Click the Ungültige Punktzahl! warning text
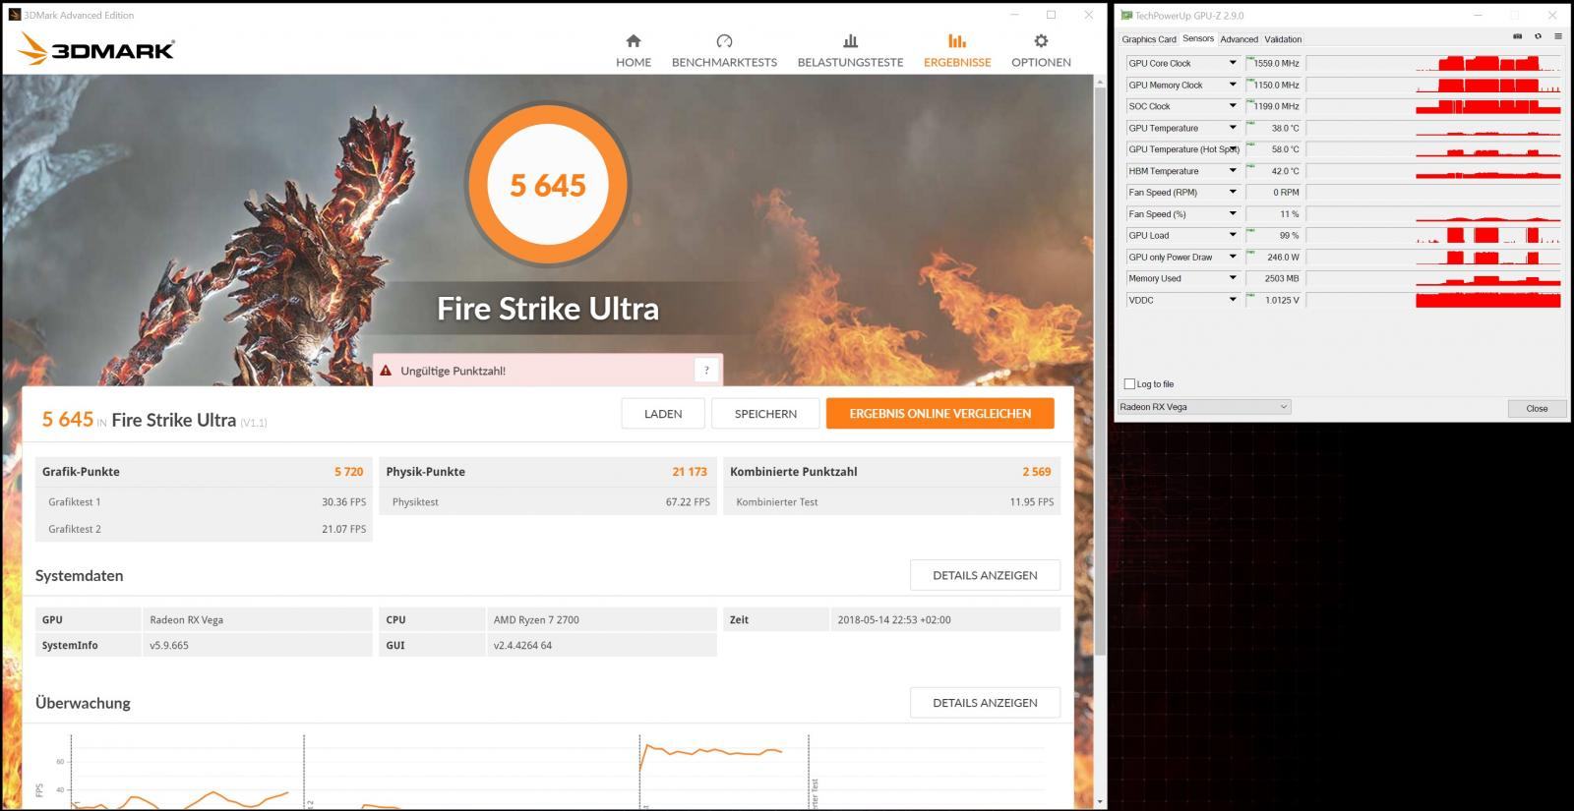Image resolution: width=1574 pixels, height=811 pixels. point(453,371)
